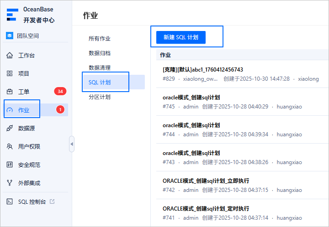
Task: Click xiaolong_ow... database name in job #829
Action: coord(201,79)
